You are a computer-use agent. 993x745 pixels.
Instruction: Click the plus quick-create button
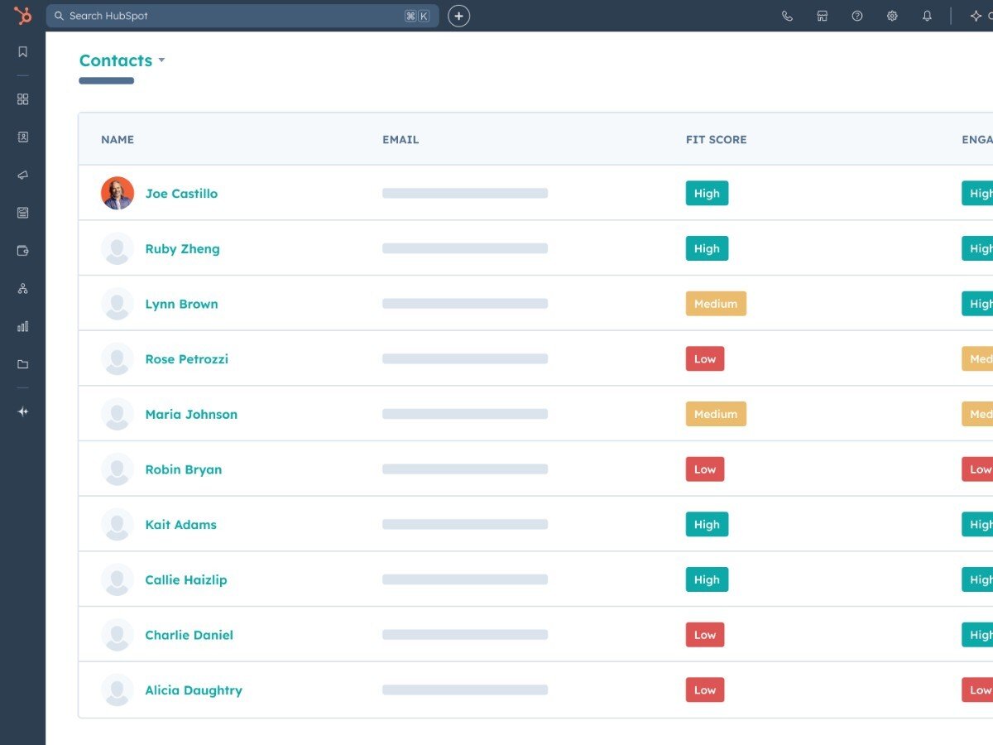(x=458, y=16)
